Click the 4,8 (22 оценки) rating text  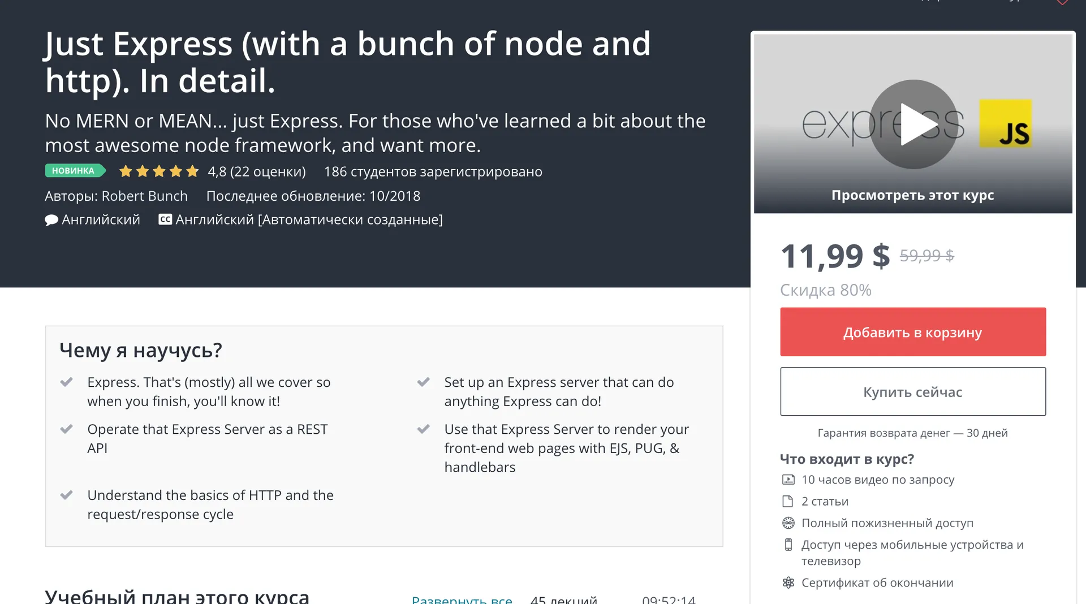[256, 171]
